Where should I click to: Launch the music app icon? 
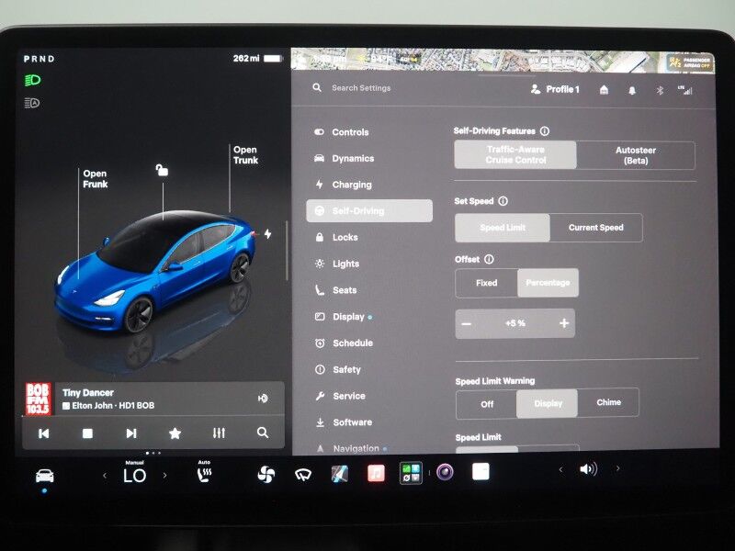pos(376,473)
